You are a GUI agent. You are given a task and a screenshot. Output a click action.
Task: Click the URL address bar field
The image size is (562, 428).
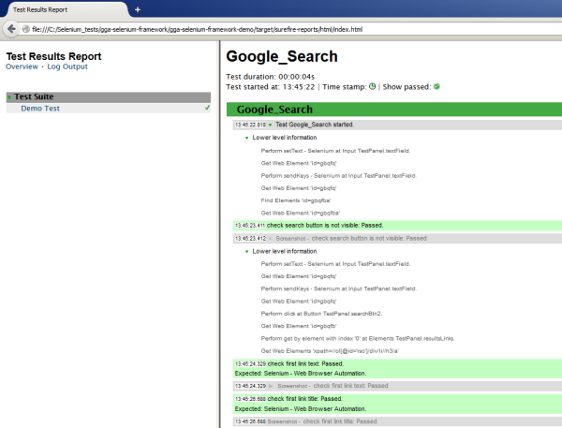(281, 30)
